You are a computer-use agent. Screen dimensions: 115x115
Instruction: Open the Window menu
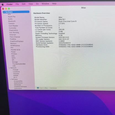click(45, 4)
